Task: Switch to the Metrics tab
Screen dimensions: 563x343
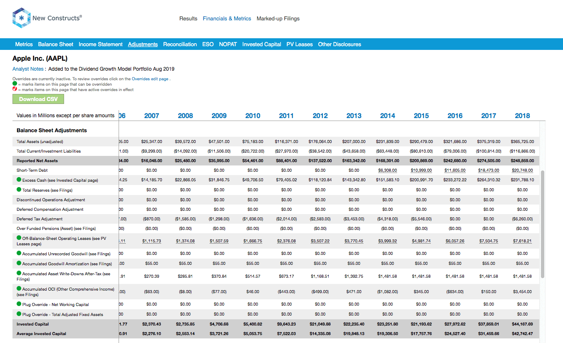Action: 24,44
